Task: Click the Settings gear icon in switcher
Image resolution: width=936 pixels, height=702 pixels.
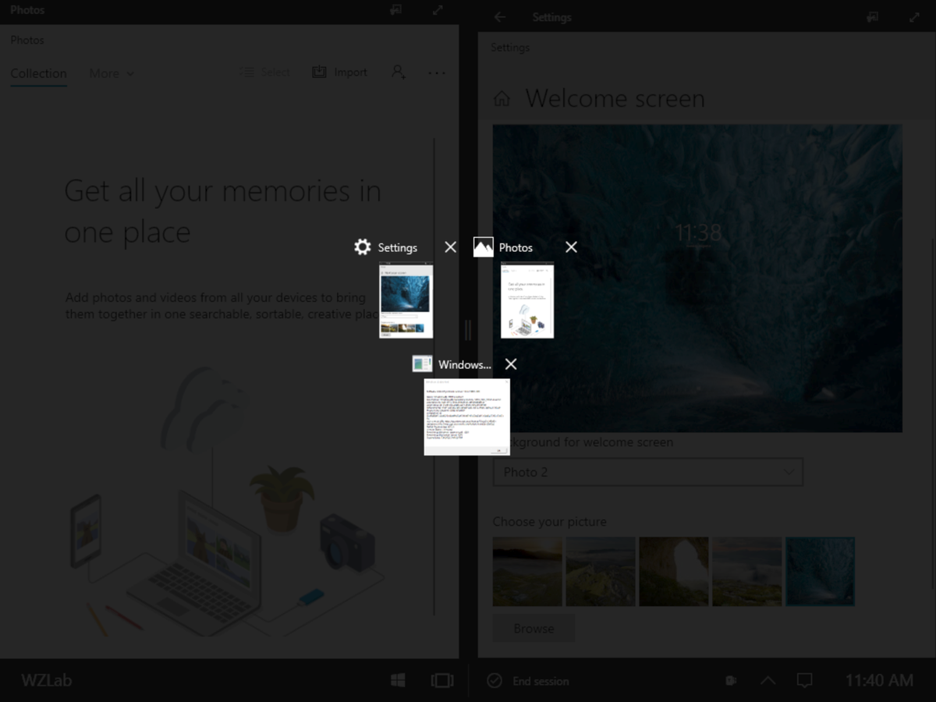Action: click(362, 247)
